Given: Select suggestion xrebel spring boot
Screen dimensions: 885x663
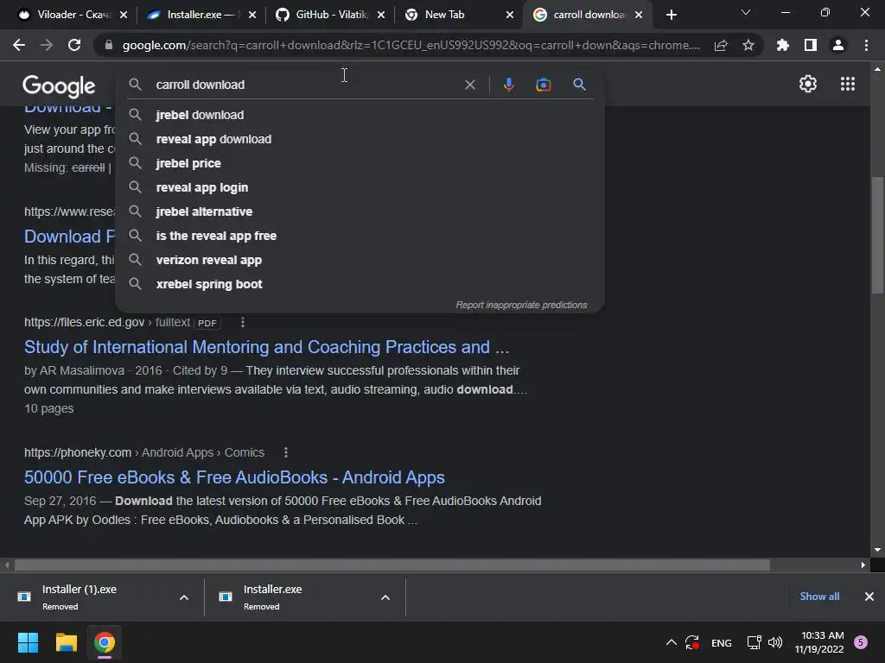Looking at the screenshot, I should coord(360,285).
